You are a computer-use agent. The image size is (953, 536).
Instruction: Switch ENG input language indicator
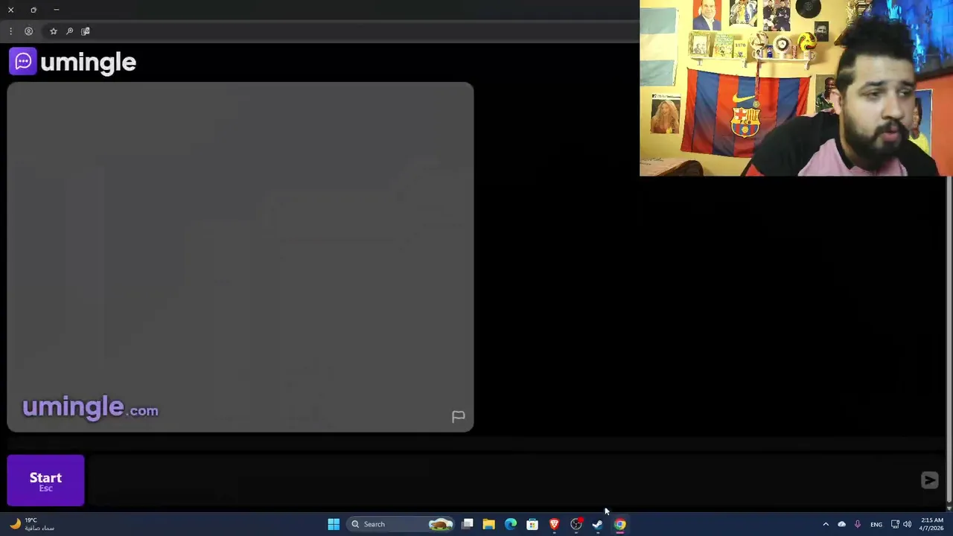876,524
